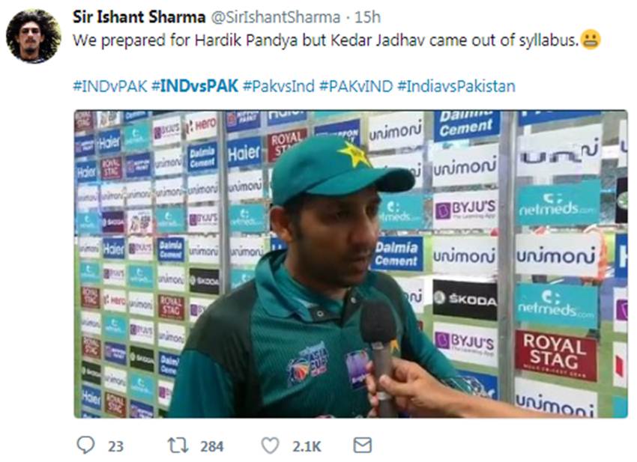Like the tweet with the heart icon
This screenshot has width=637, height=462.
270,446
